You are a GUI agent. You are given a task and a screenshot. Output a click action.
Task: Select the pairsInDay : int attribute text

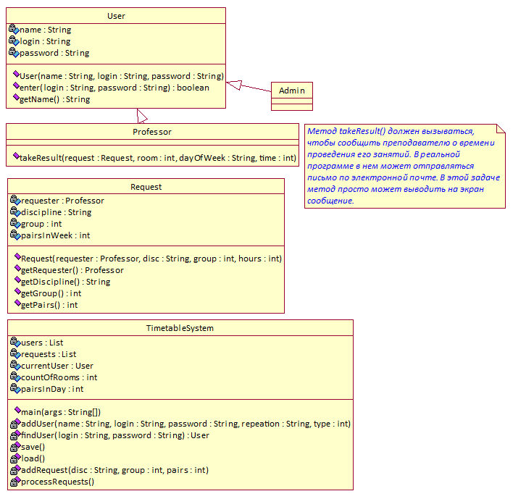(52, 389)
